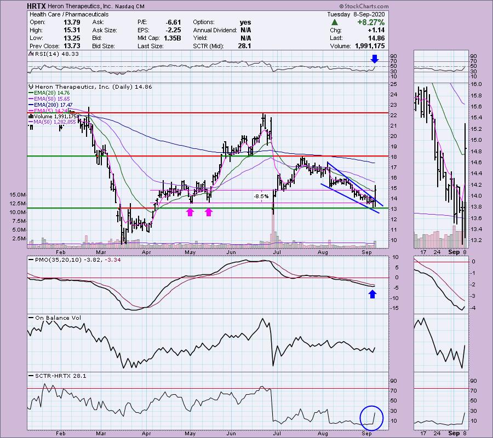This screenshot has width=493, height=438.
Task: Click the +8.27% percent change
Action: 371,22
